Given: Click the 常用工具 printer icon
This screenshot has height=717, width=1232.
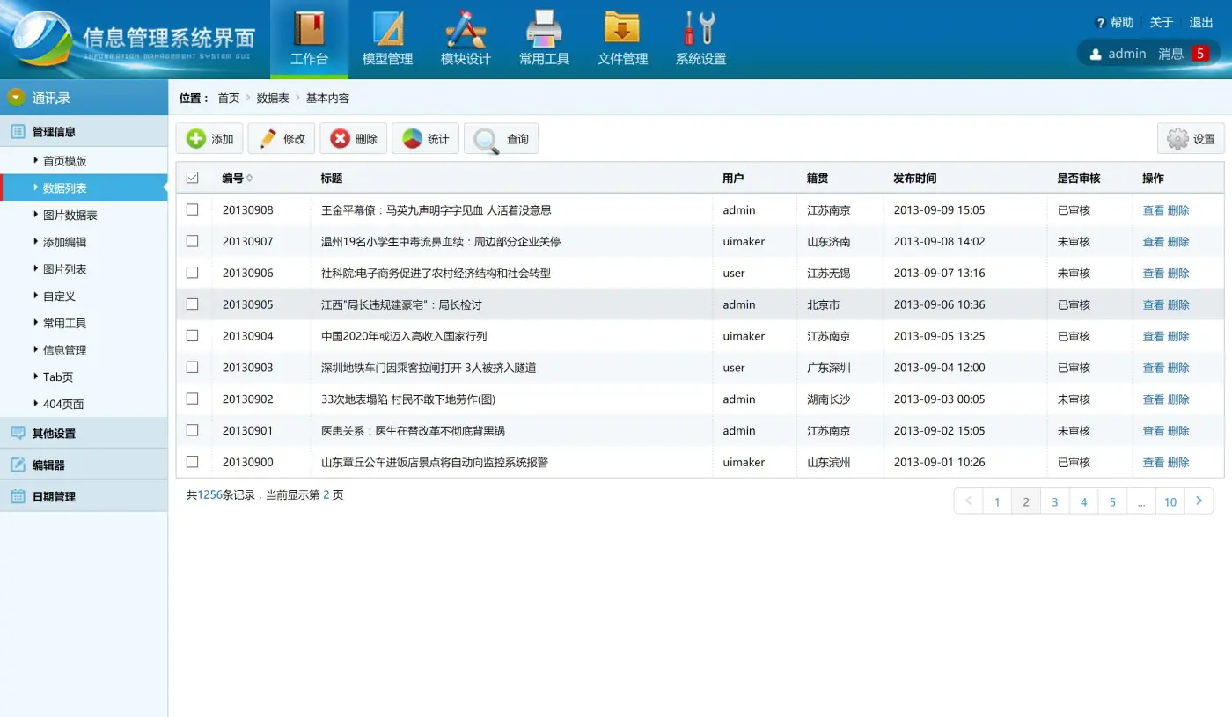Looking at the screenshot, I should tap(544, 29).
